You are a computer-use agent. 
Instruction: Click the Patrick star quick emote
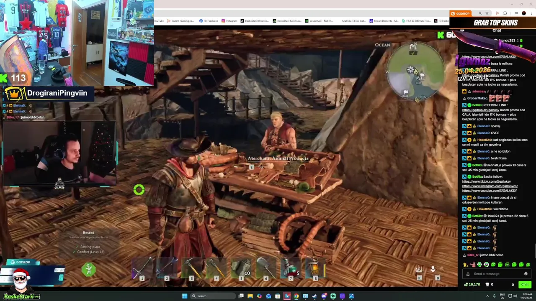pos(473,265)
